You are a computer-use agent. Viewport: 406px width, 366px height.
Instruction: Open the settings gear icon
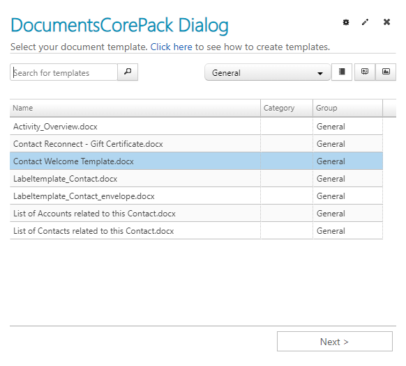coord(346,22)
